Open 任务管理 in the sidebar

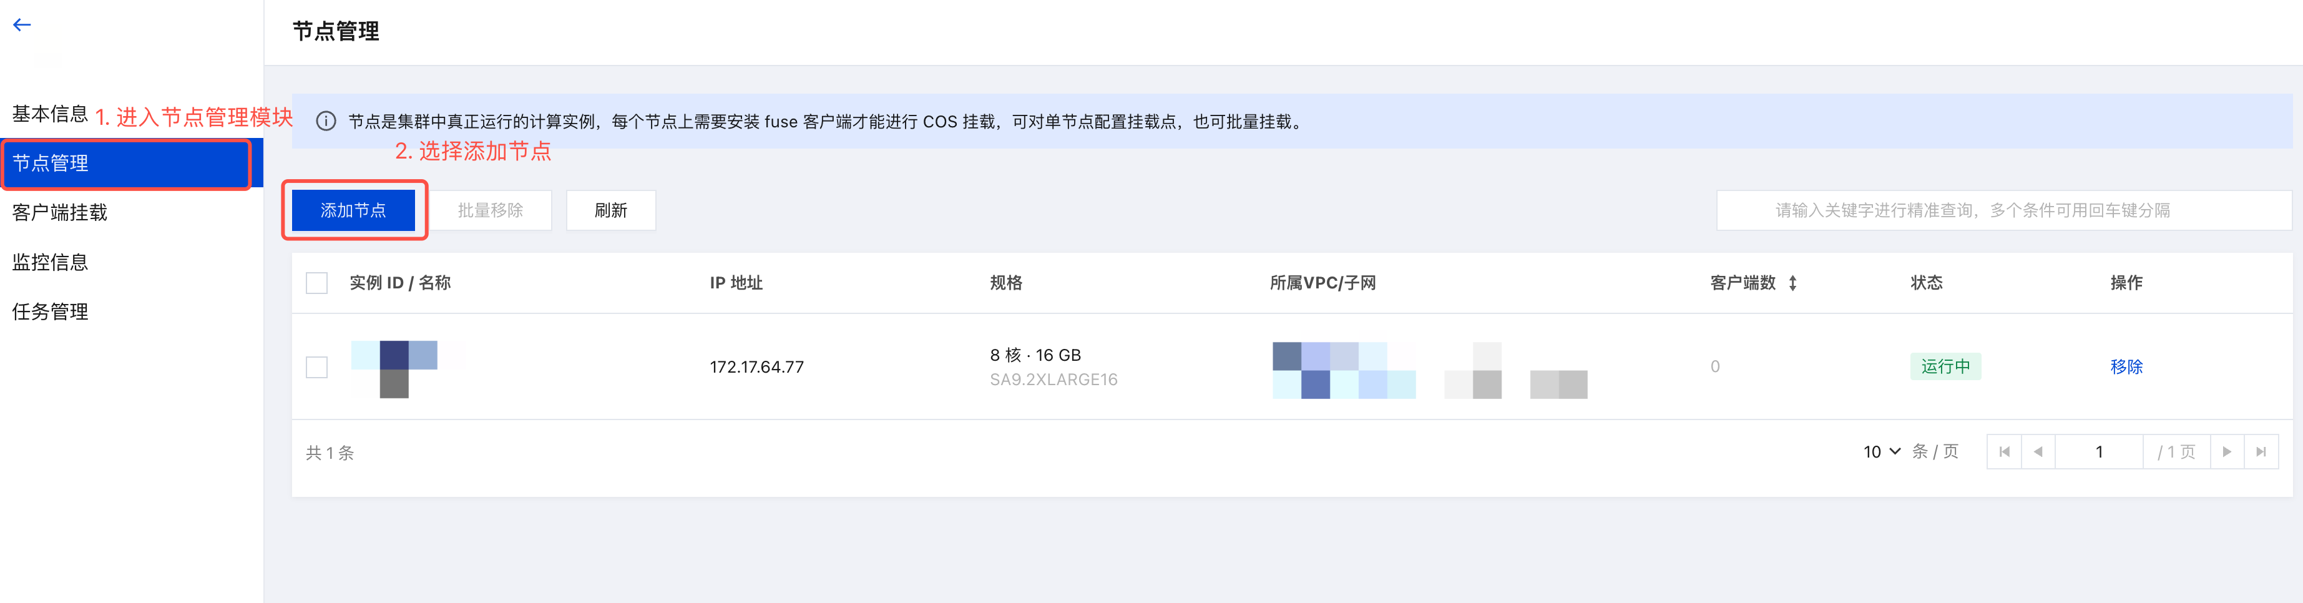point(50,312)
